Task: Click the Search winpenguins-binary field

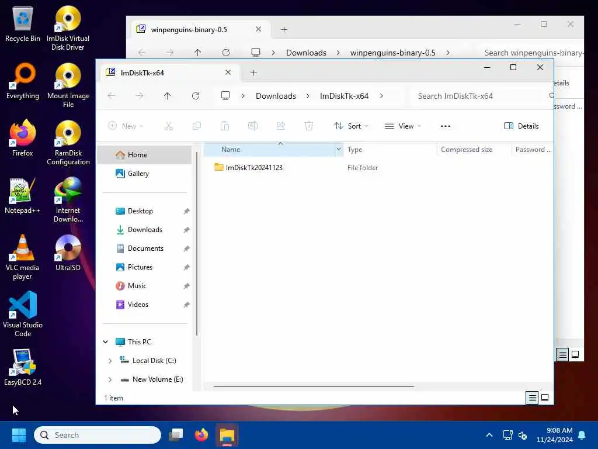Action: (530, 53)
